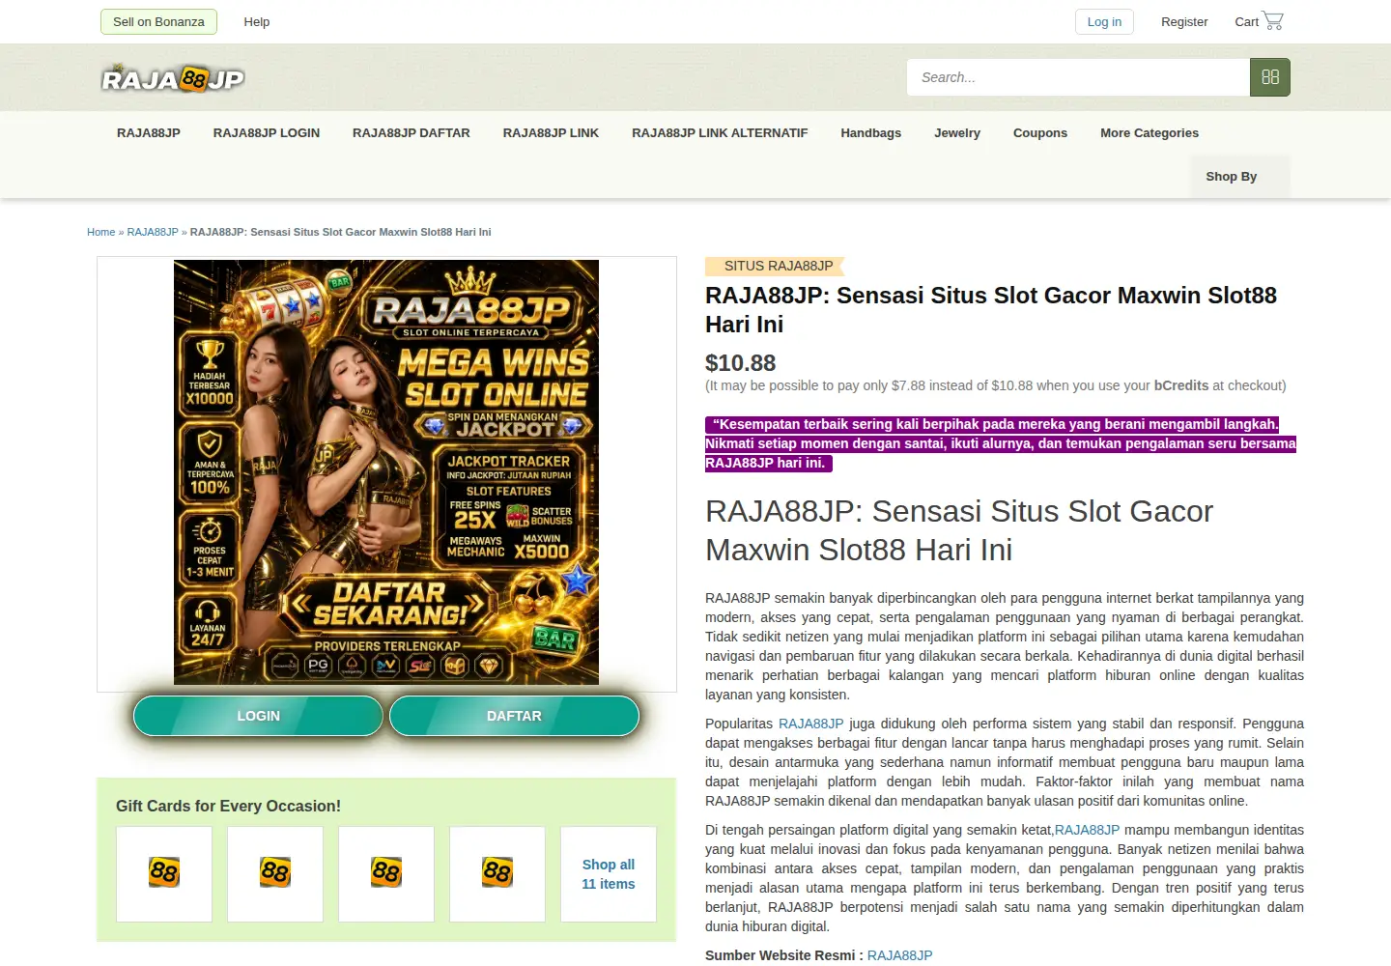Click the RAJA88JP logo in header
Screen dimensions: 1391x966
point(173,78)
